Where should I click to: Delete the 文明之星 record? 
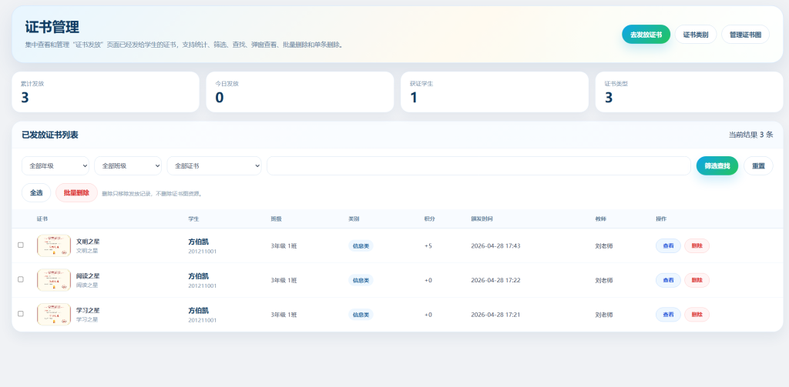697,245
